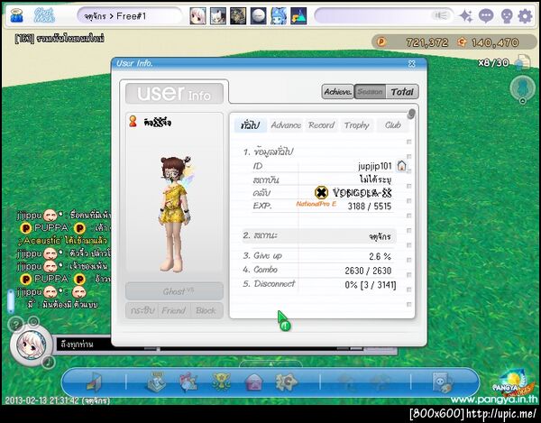Open the Record tab
This screenshot has height=423, width=541.
click(322, 124)
